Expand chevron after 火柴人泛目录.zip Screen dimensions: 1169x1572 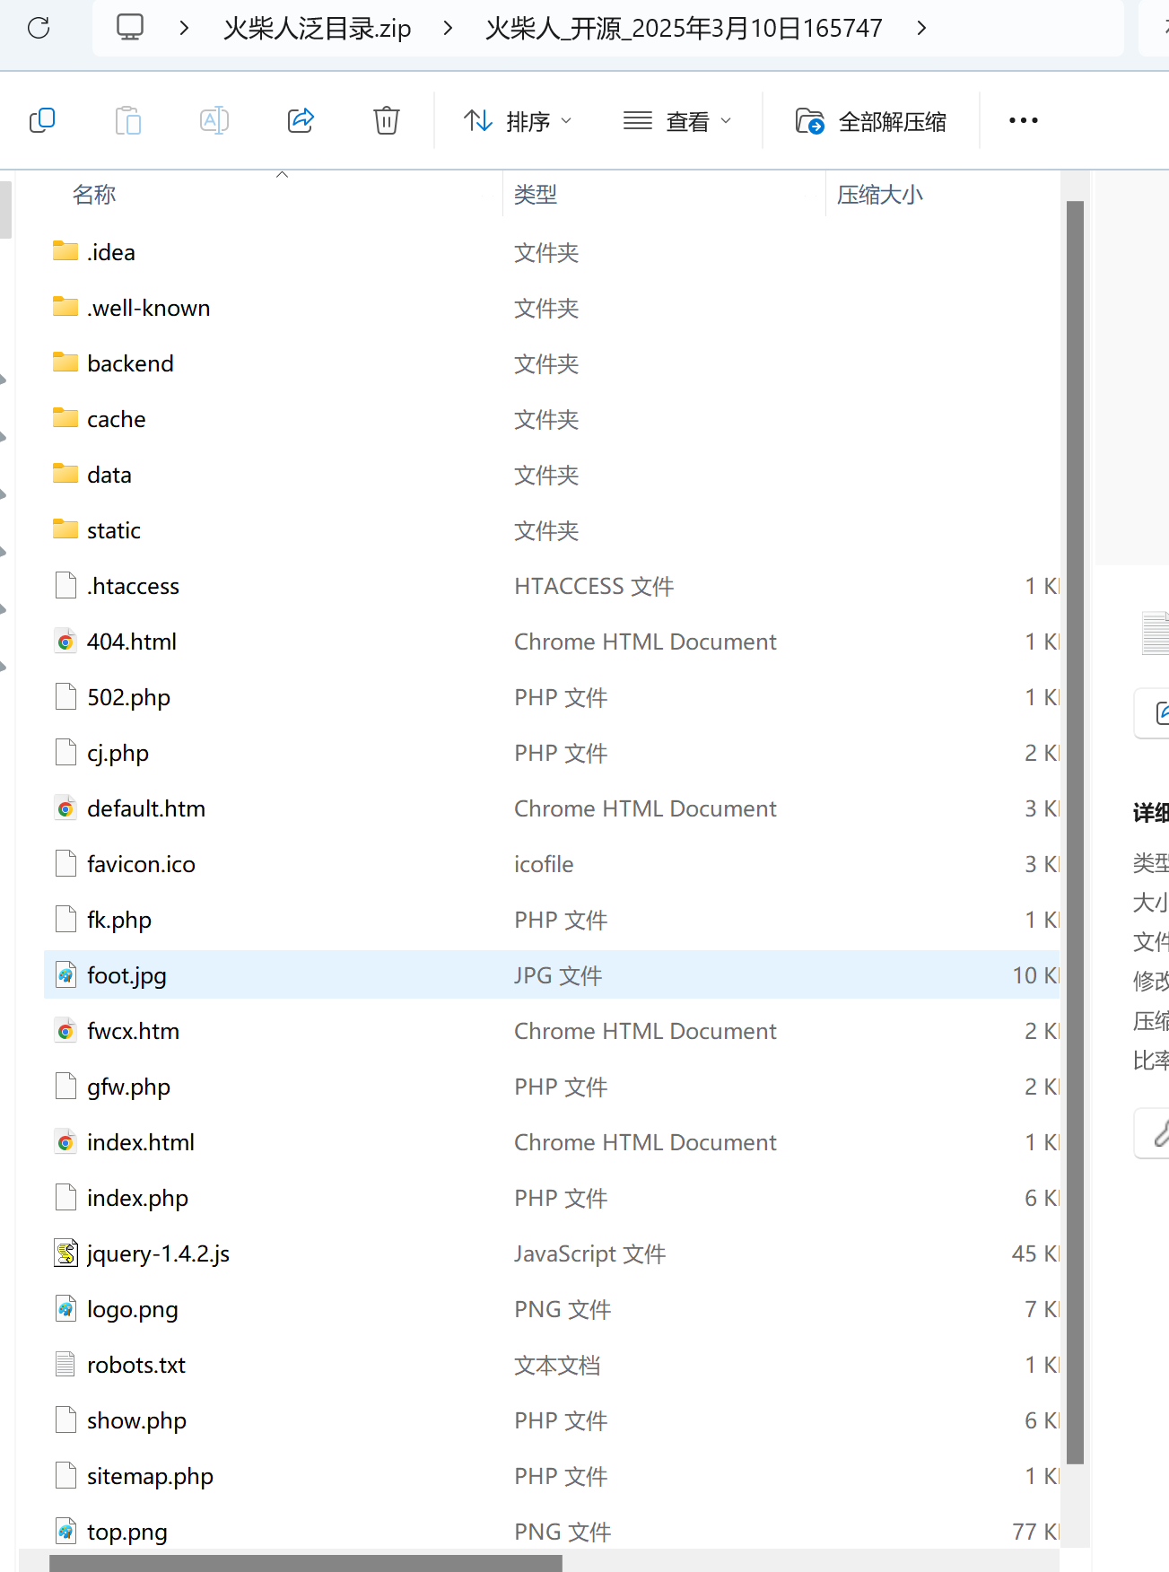coord(448,28)
